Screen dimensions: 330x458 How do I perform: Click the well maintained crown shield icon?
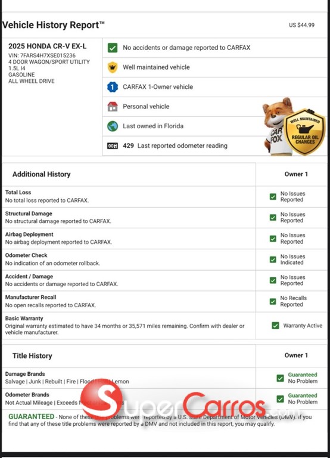click(113, 67)
